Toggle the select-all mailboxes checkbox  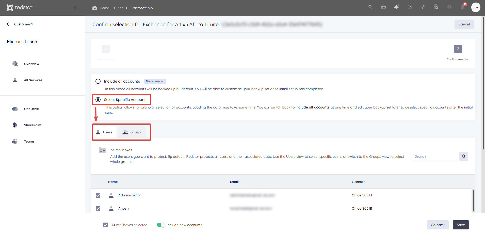click(106, 225)
